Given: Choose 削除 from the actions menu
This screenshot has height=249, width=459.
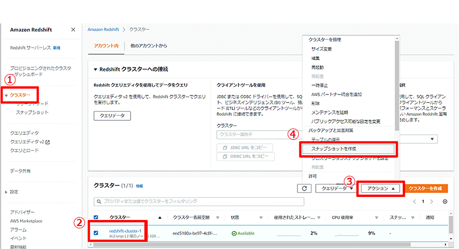Looking at the screenshot, I should pos(316,104).
